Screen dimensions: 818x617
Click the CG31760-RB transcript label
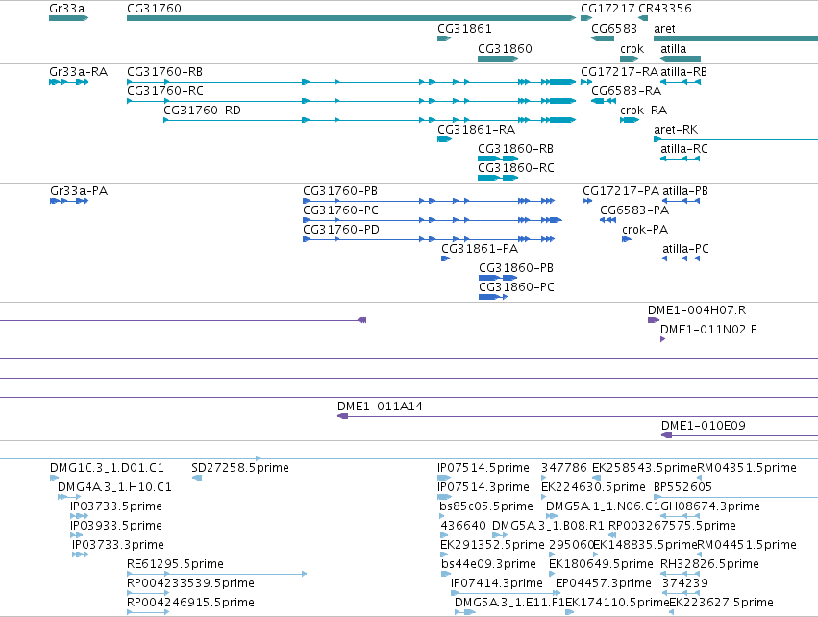tap(165, 72)
